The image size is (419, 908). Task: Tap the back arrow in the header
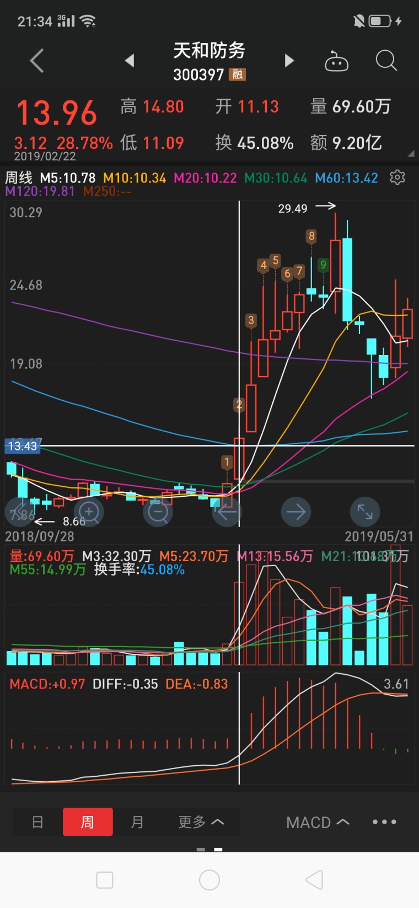(x=37, y=61)
